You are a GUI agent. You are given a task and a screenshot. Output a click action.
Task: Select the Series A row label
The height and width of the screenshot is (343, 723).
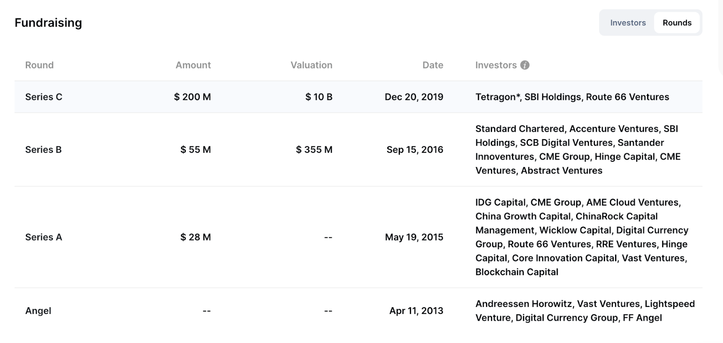pos(43,237)
